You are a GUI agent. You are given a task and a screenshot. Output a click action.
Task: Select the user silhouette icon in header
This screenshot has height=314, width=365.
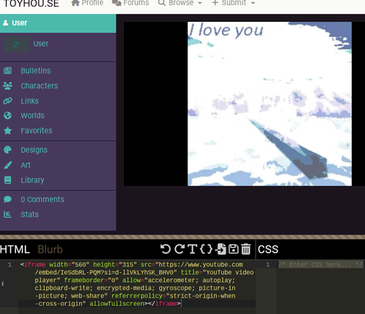(5, 23)
